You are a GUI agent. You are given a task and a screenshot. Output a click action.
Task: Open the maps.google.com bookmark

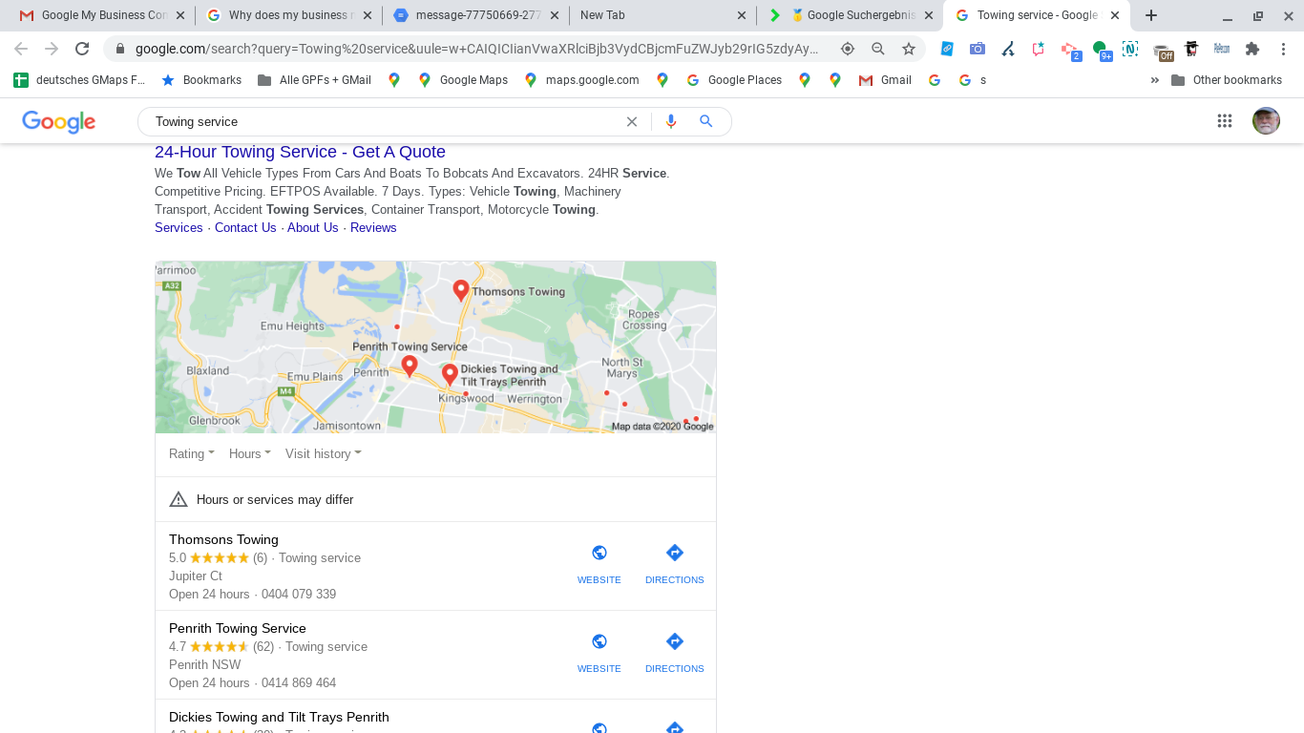point(582,80)
